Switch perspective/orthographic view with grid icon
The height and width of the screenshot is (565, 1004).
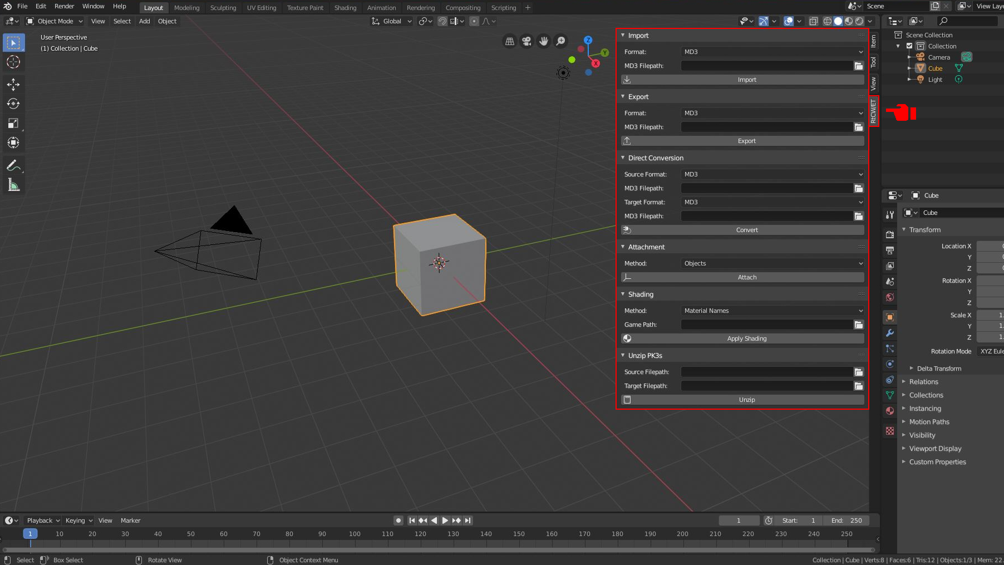[x=509, y=41]
